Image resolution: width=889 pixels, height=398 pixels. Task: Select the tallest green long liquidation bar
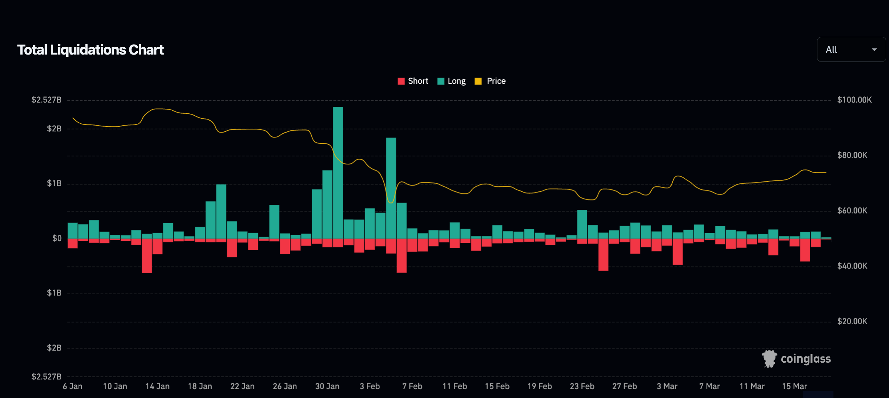coord(338,173)
